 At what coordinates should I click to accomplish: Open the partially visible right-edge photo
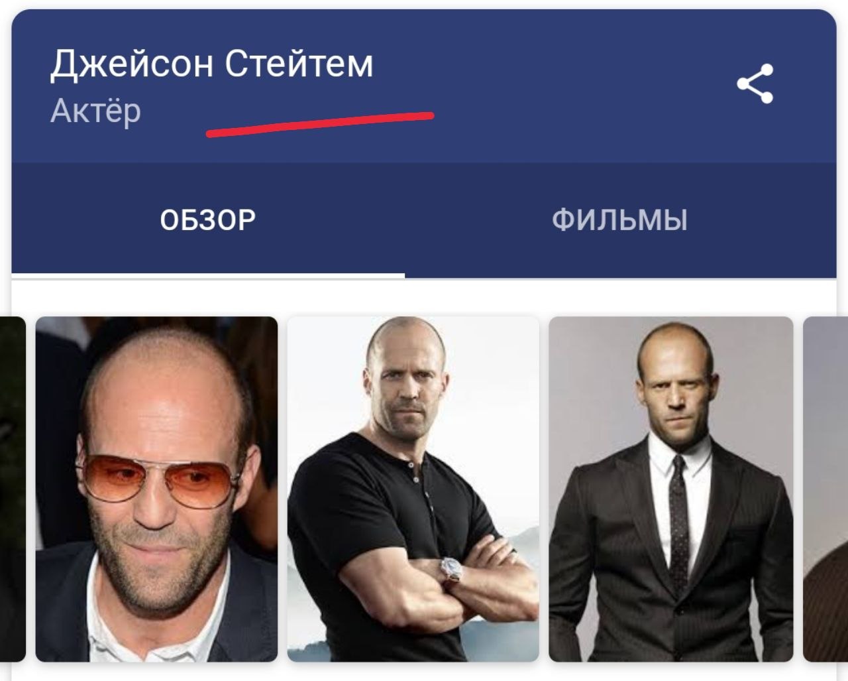click(x=825, y=489)
